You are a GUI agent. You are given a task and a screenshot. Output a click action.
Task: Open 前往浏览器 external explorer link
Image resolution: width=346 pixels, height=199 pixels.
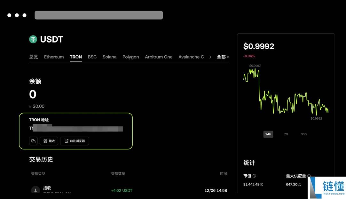pyautogui.click(x=75, y=141)
